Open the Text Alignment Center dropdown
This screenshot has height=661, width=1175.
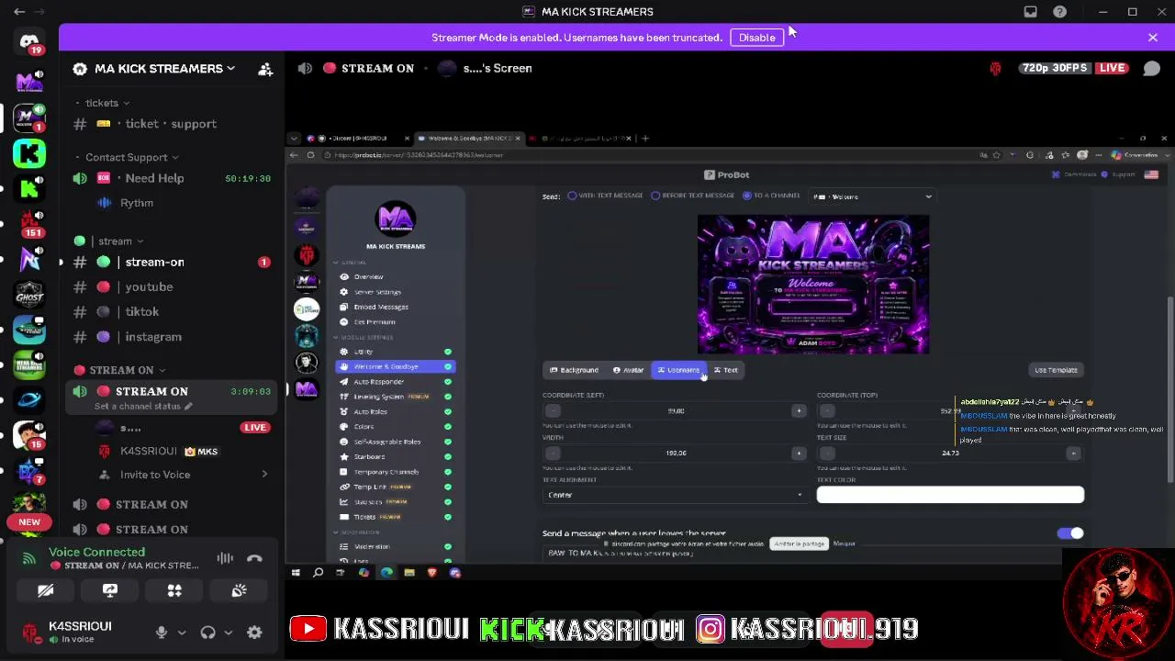pos(675,495)
